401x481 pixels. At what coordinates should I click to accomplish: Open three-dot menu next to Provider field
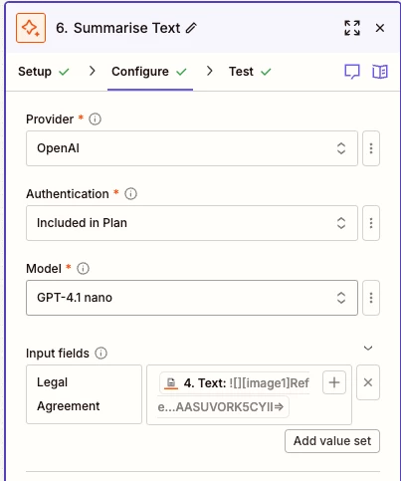pyautogui.click(x=371, y=148)
